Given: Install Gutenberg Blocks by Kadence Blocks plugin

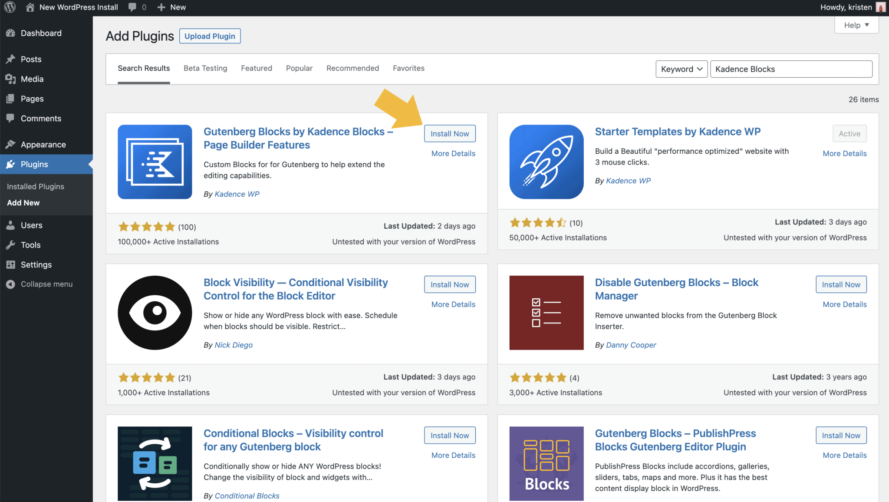Looking at the screenshot, I should 449,134.
